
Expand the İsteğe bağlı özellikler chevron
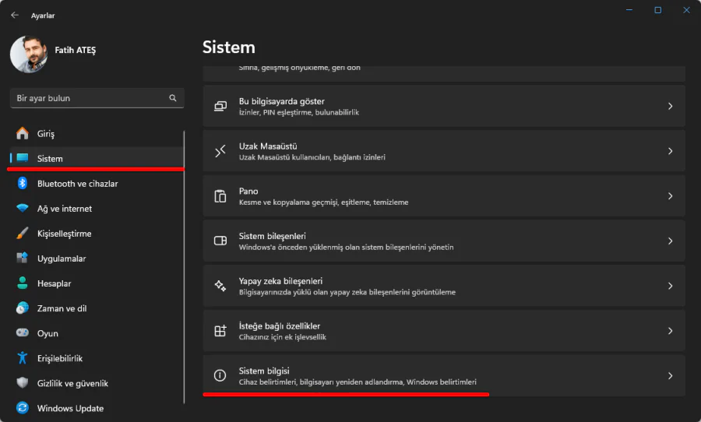670,331
